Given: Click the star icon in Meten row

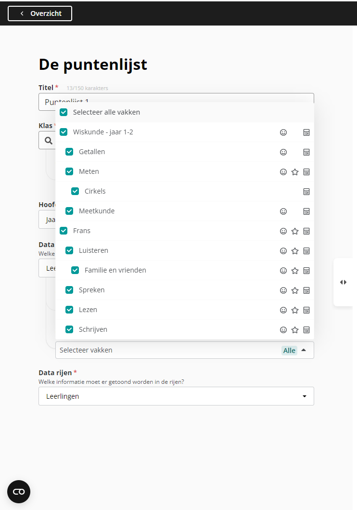Looking at the screenshot, I should [x=295, y=172].
